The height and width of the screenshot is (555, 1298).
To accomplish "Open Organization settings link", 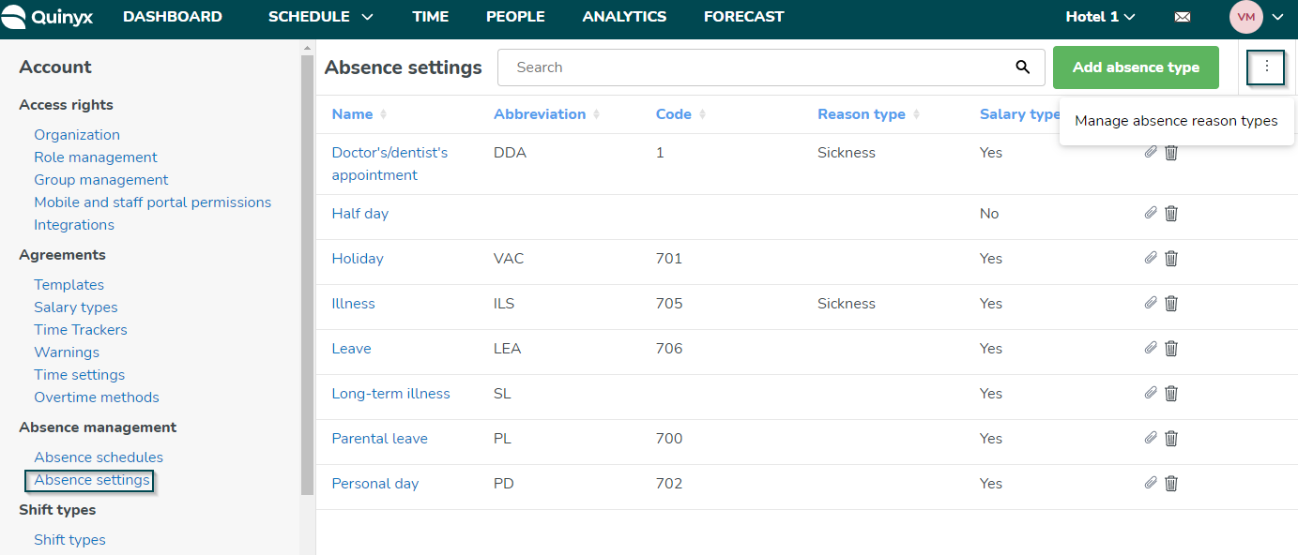I will (77, 135).
